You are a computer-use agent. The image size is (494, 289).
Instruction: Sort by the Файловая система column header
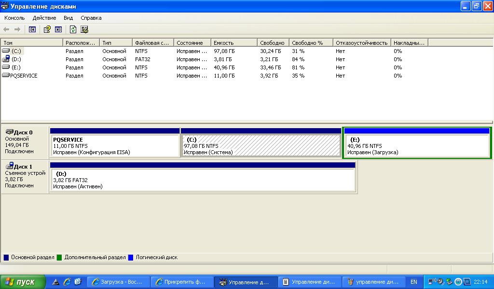(153, 43)
